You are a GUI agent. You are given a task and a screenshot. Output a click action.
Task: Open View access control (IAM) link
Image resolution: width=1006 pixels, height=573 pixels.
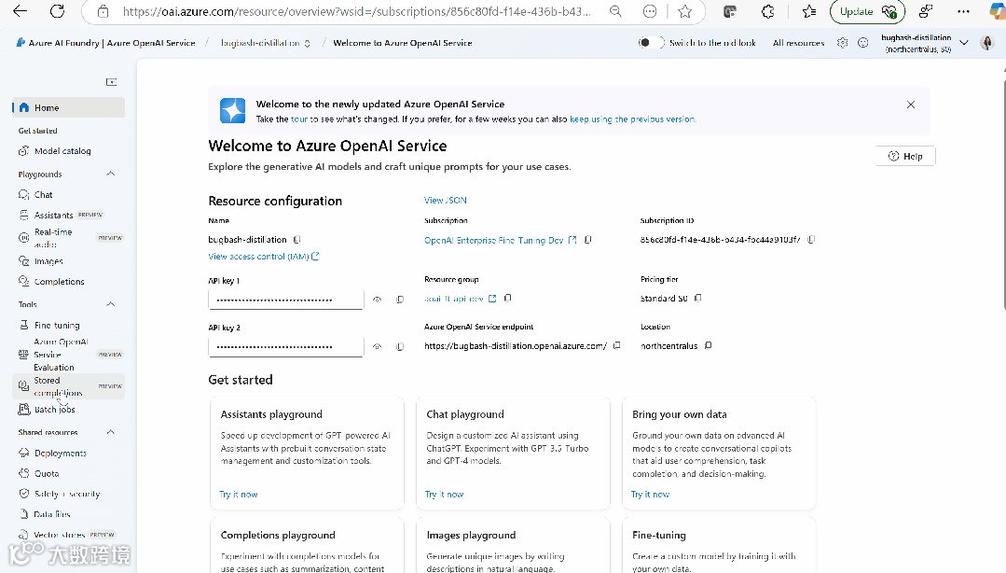pos(264,257)
